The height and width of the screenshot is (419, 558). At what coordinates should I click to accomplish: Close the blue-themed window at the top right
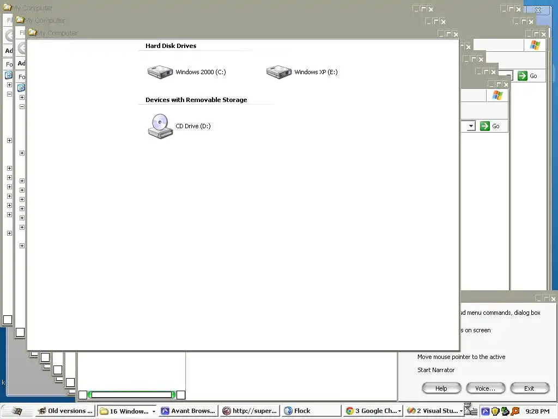[538, 10]
